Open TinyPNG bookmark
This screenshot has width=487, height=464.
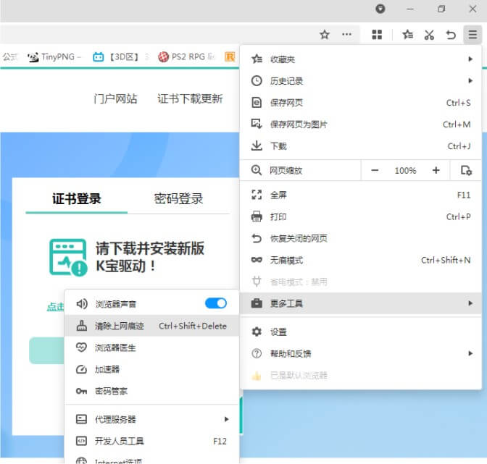click(54, 56)
